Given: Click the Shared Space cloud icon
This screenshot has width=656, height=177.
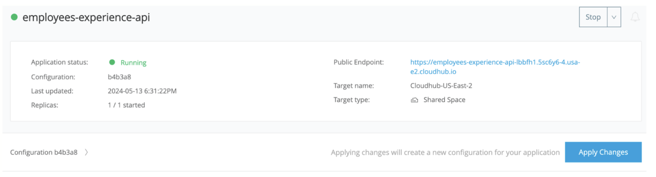Looking at the screenshot, I should 414,100.
